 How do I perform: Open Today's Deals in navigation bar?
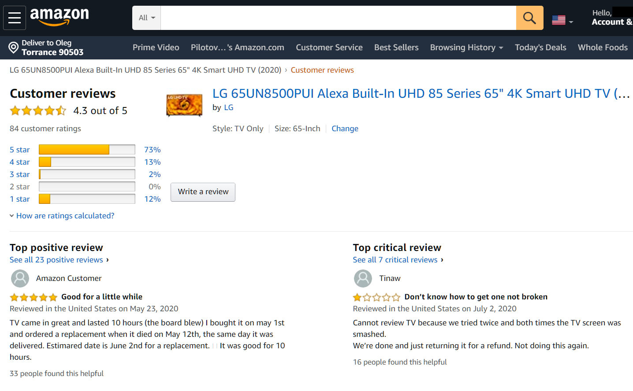pos(540,48)
